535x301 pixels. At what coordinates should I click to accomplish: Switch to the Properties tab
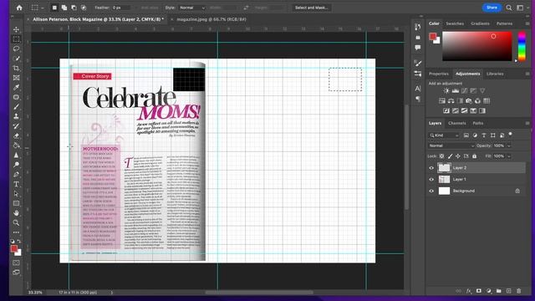pyautogui.click(x=438, y=74)
